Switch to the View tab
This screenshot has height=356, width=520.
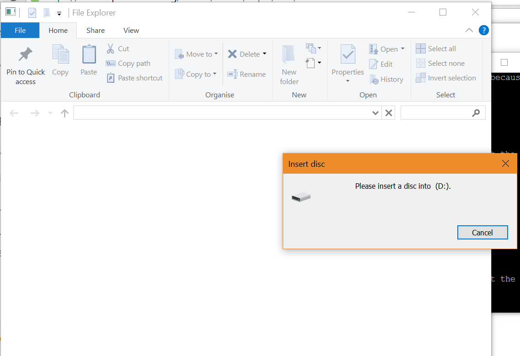point(131,30)
